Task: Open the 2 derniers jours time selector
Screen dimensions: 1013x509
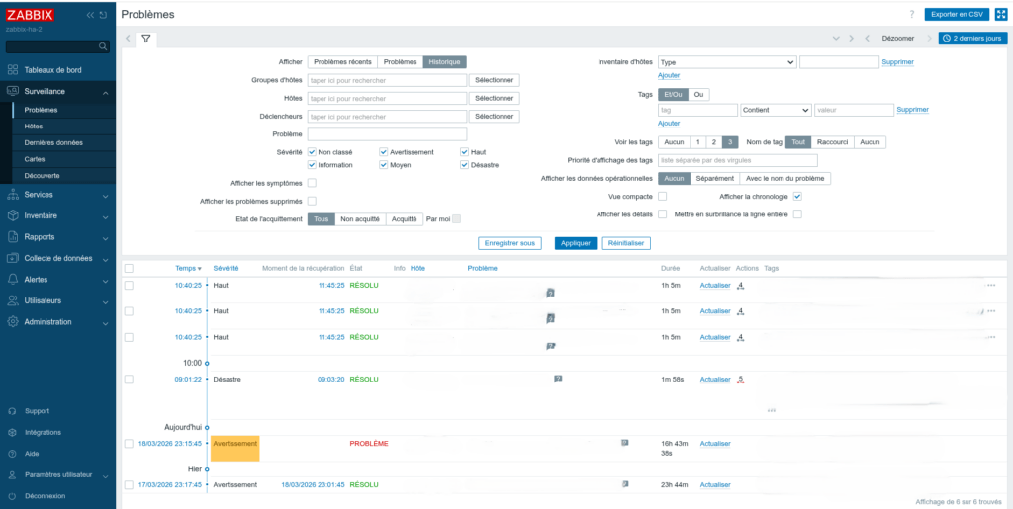Action: pos(973,39)
